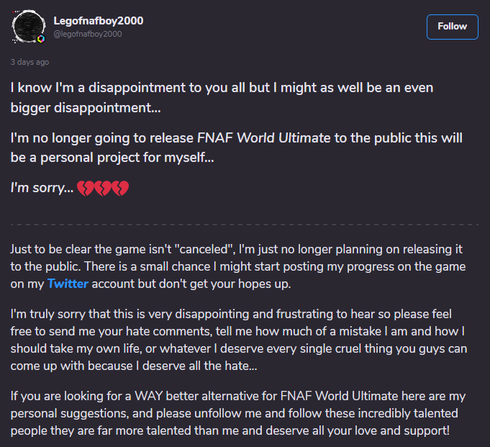The image size is (490, 447).
Task: Click the dashed divider line
Action: pyautogui.click(x=245, y=225)
